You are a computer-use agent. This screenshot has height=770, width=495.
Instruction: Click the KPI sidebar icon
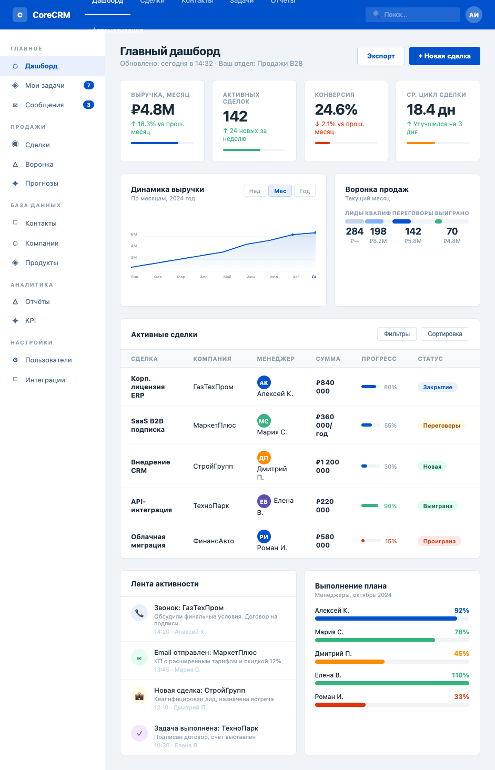(x=15, y=321)
